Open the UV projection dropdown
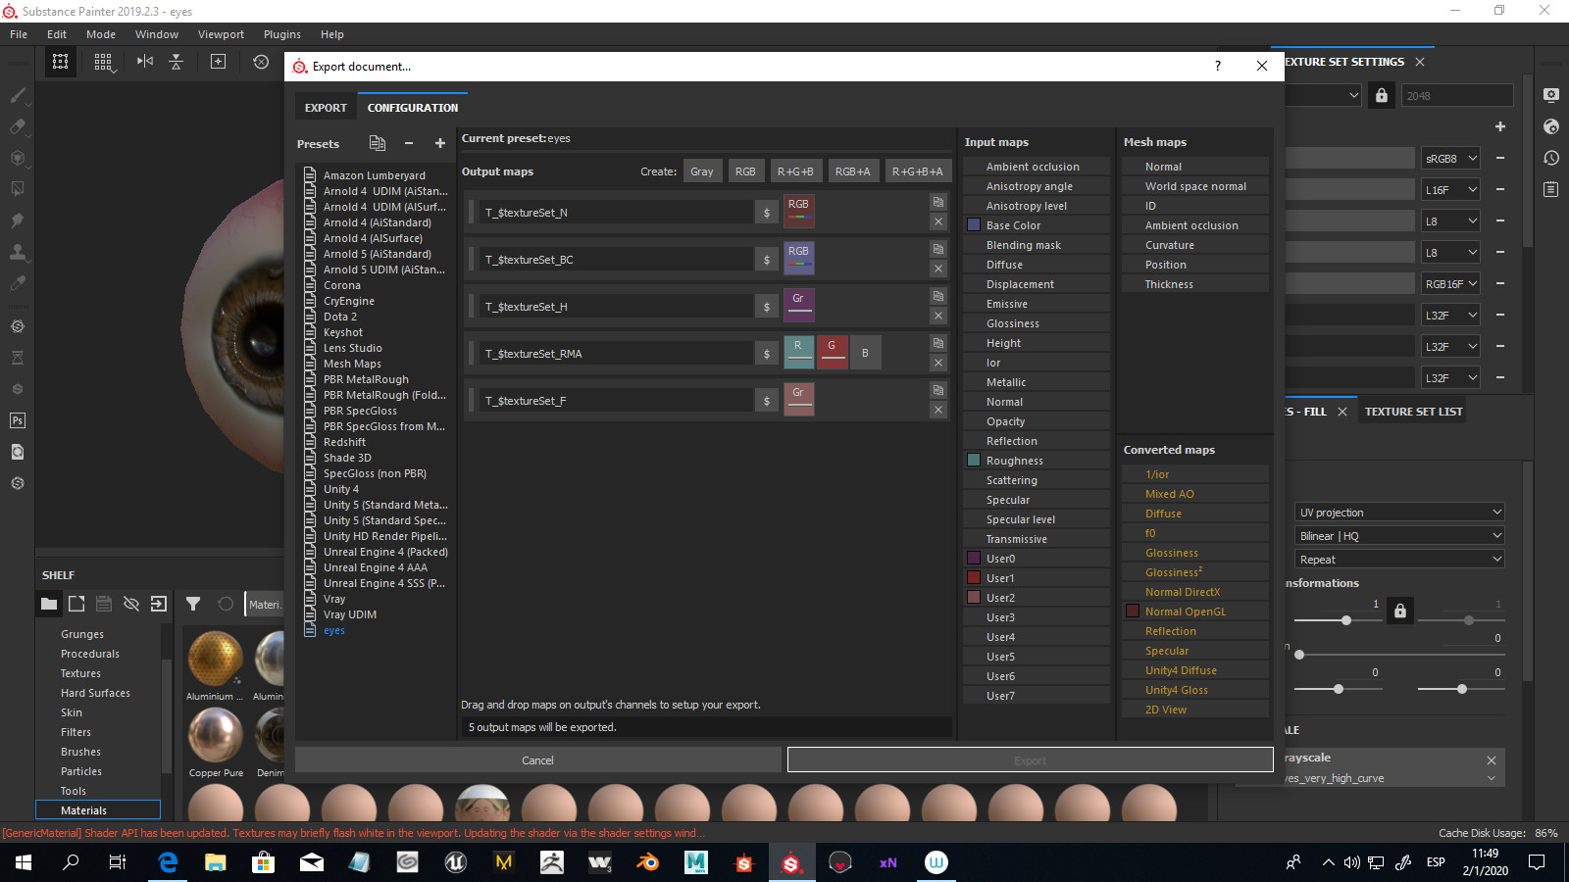Screen dimensions: 1569x882 point(1398,512)
